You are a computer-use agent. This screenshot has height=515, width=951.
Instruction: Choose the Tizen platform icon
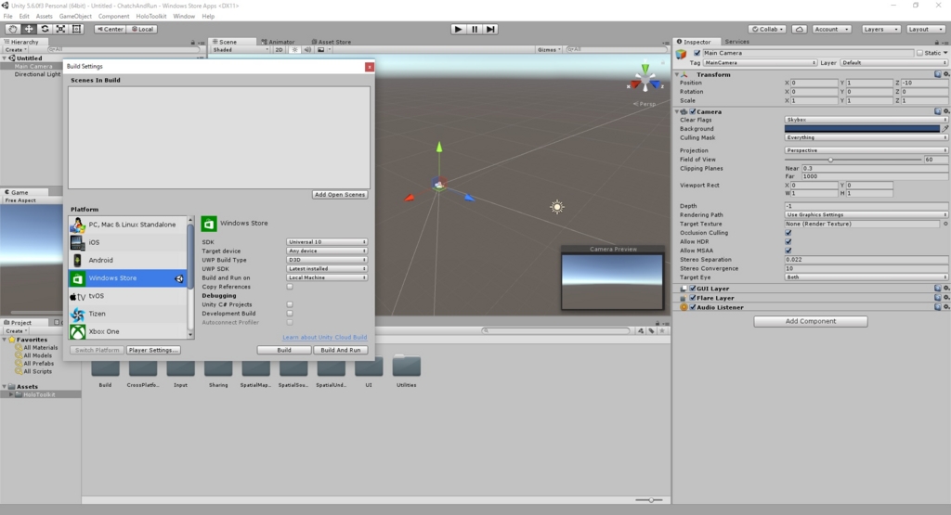click(77, 314)
